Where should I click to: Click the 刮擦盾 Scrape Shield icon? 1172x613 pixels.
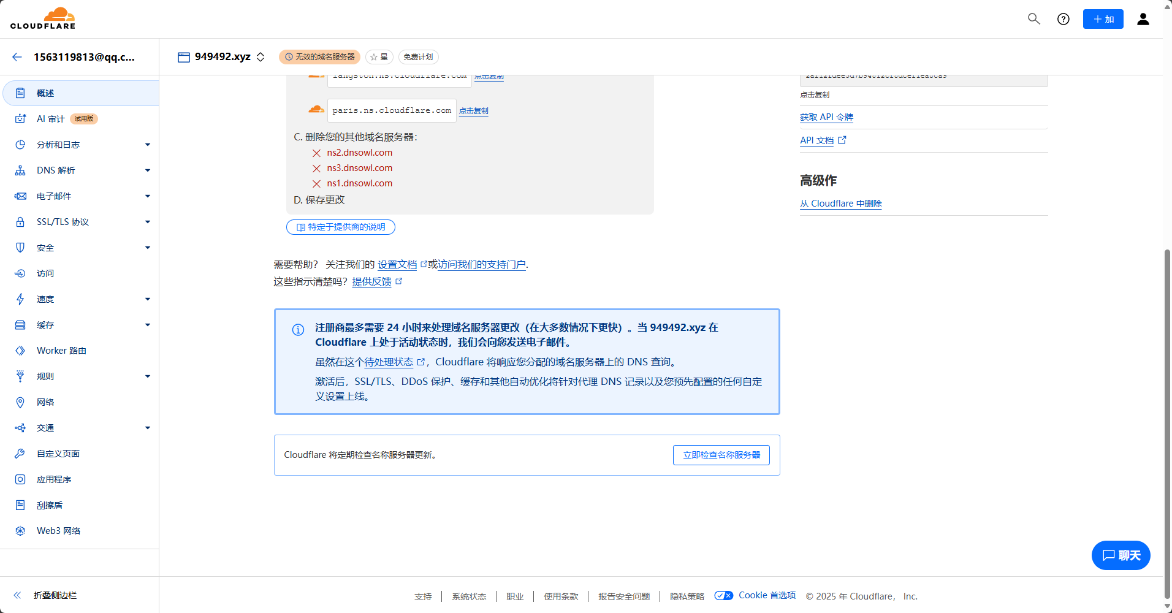(x=20, y=505)
